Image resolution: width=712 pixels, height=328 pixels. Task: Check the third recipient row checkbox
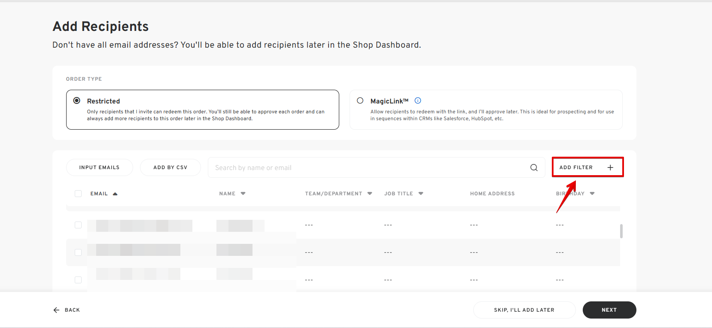(78, 280)
